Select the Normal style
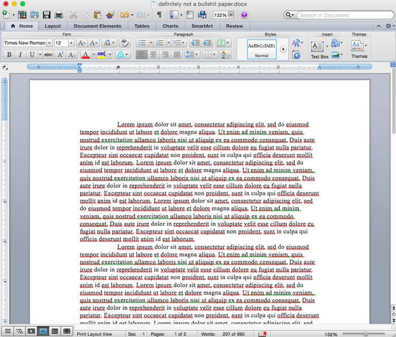This screenshot has height=337, width=396. click(x=261, y=49)
